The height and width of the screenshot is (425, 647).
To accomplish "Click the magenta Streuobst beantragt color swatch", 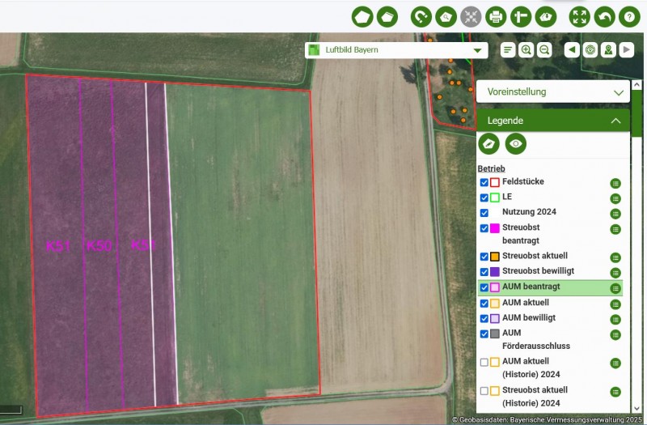I will pos(495,228).
